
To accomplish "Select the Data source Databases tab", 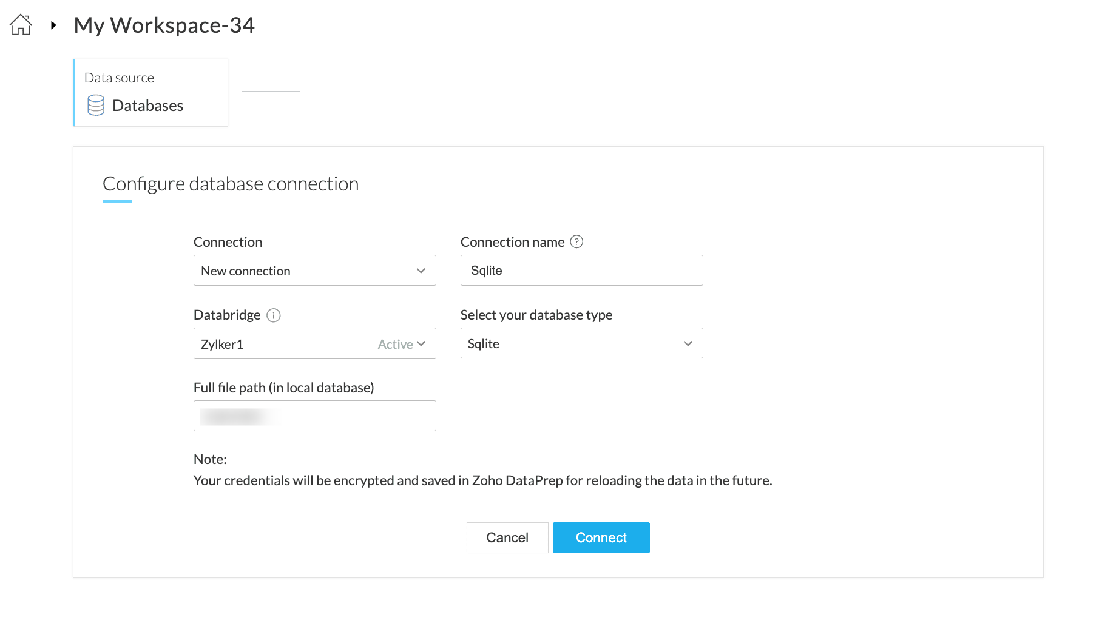I will tap(150, 93).
